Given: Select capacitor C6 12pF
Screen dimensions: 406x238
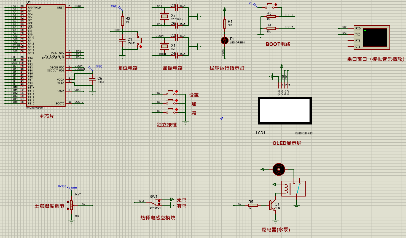Looking at the screenshot, I should [176, 26].
